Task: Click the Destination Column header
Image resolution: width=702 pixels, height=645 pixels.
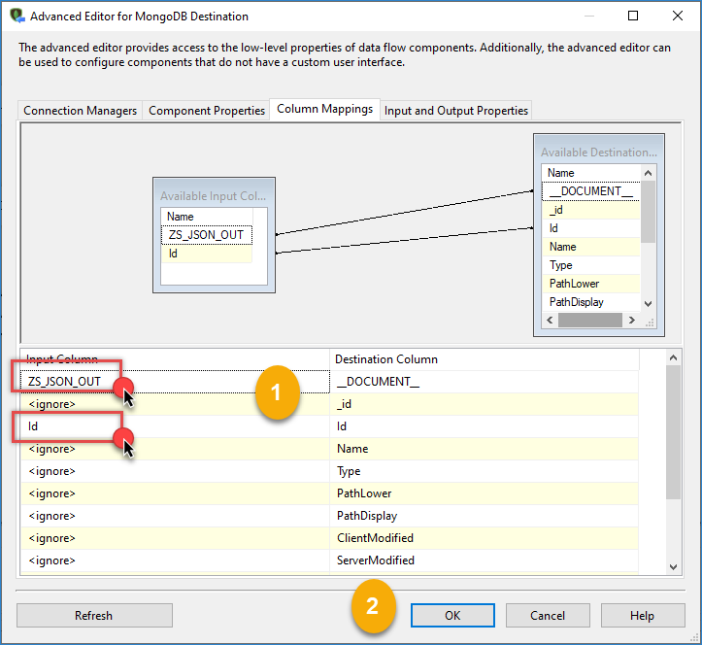Action: coord(485,359)
